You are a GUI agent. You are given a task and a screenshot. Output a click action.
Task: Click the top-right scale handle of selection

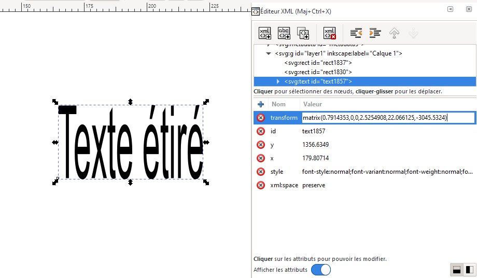coord(206,102)
